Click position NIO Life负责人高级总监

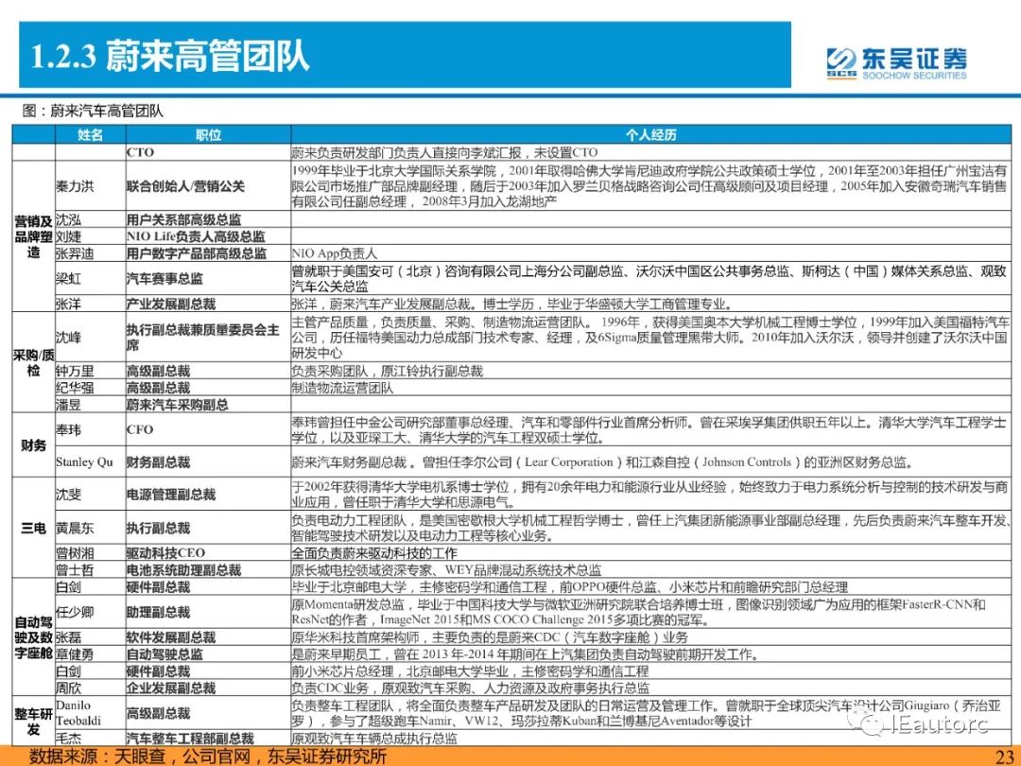(208, 235)
